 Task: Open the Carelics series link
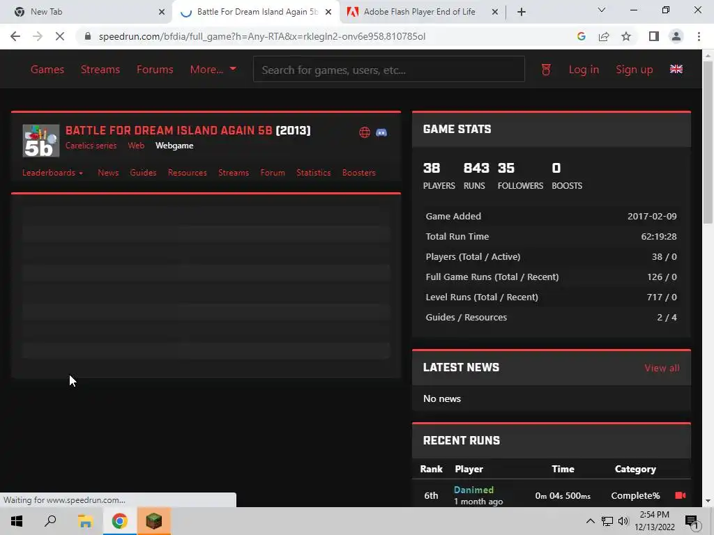(91, 146)
